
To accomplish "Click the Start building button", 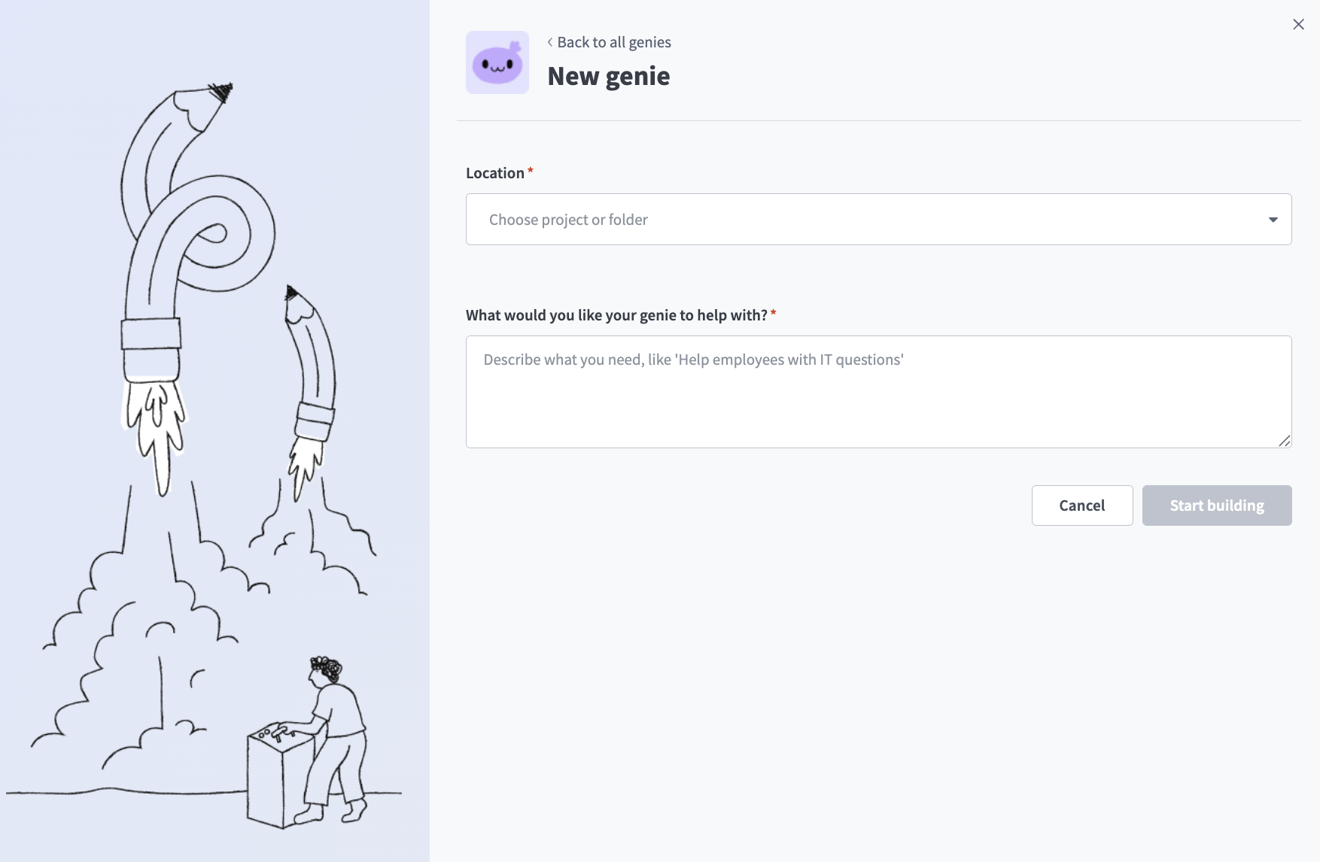I will point(1216,505).
